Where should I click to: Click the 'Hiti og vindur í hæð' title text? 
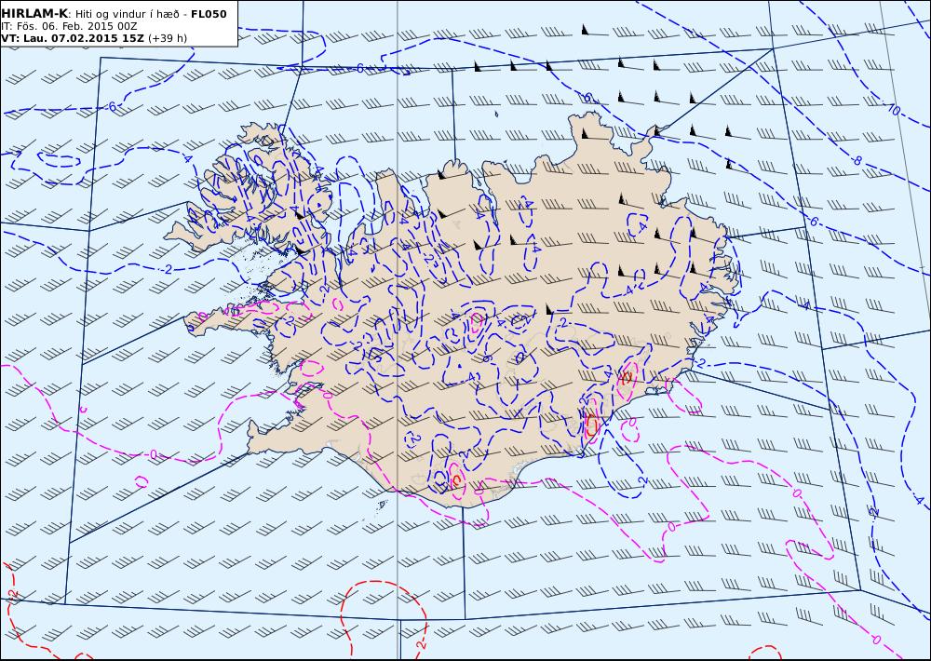pyautogui.click(x=127, y=14)
